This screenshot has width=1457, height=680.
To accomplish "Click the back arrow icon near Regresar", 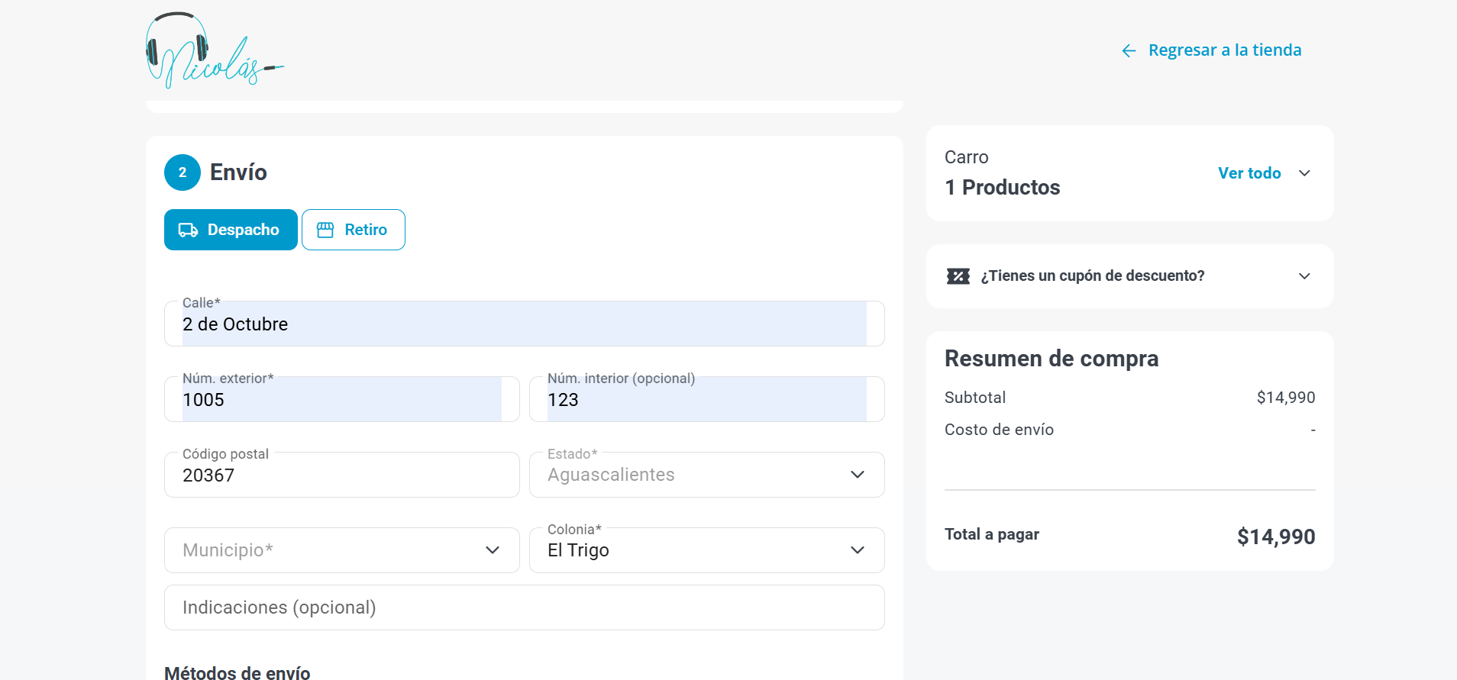I will [1129, 51].
